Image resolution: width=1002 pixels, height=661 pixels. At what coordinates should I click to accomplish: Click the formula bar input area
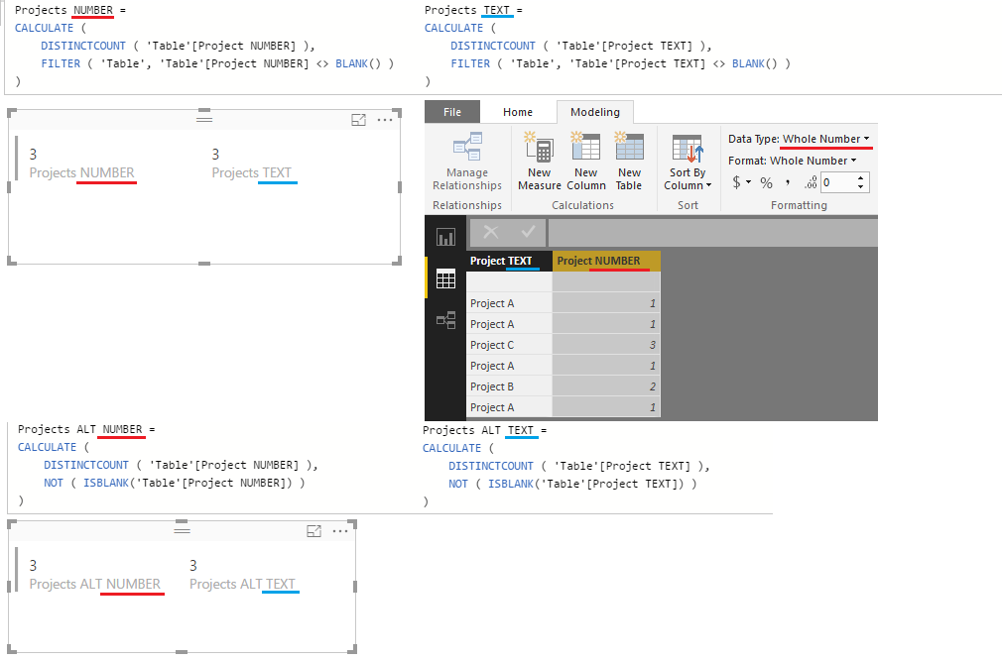712,232
